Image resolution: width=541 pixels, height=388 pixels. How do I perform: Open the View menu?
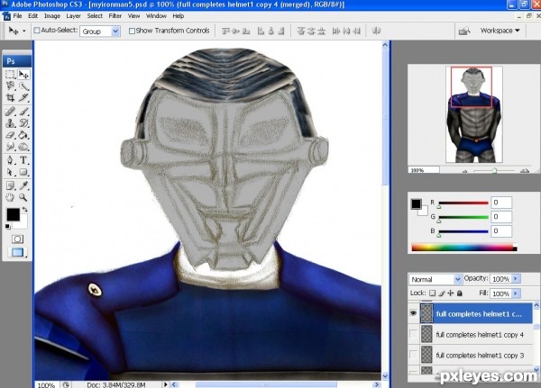click(133, 16)
